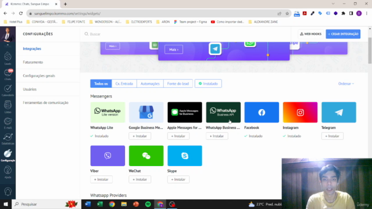Click the browser back arrow
The height and width of the screenshot is (209, 372).
(5, 13)
